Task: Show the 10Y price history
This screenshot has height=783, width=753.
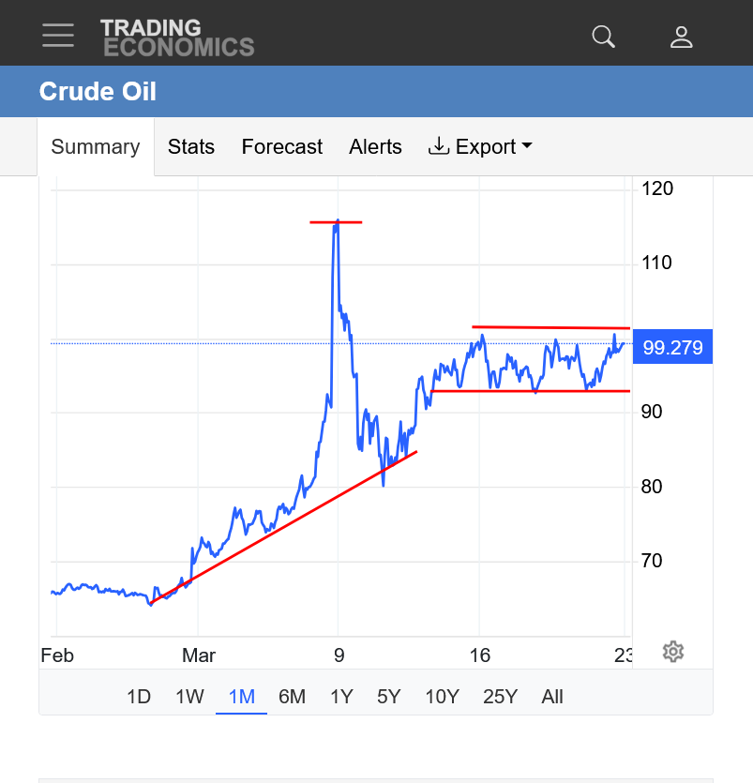Action: [442, 697]
